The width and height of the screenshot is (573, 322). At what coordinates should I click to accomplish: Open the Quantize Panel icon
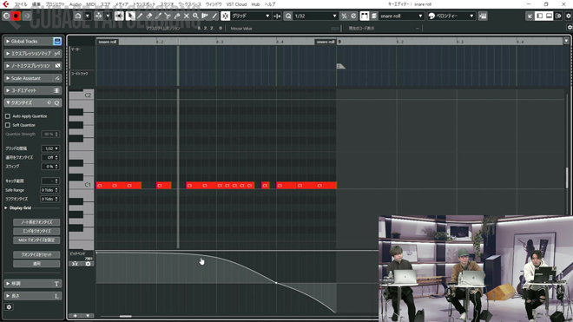coord(353,16)
